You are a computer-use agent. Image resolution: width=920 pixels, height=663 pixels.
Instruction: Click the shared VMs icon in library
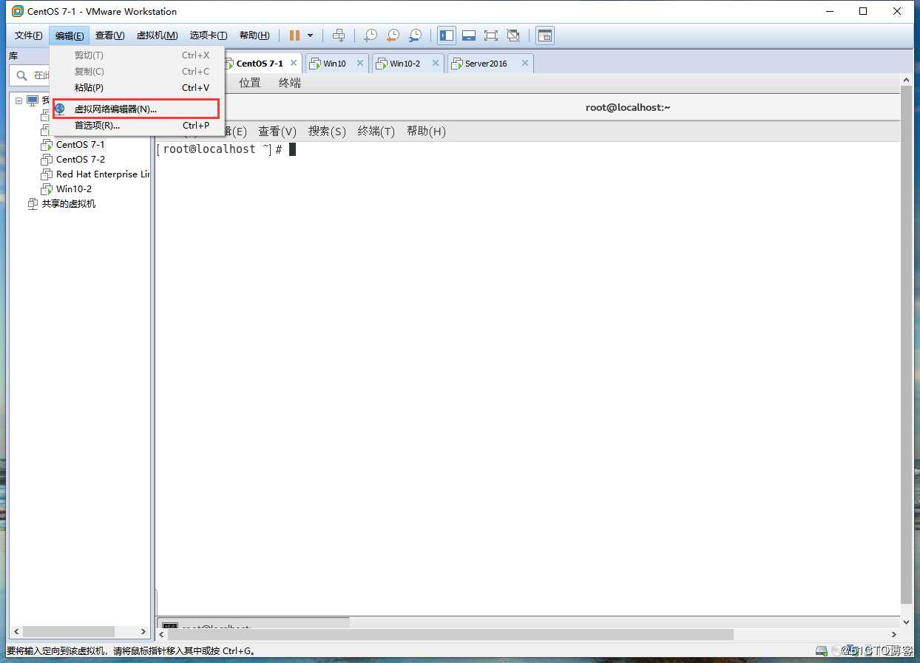click(33, 204)
